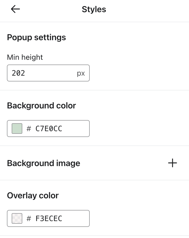
Task: Click the back arrow to exit Styles
Action: [x=15, y=9]
